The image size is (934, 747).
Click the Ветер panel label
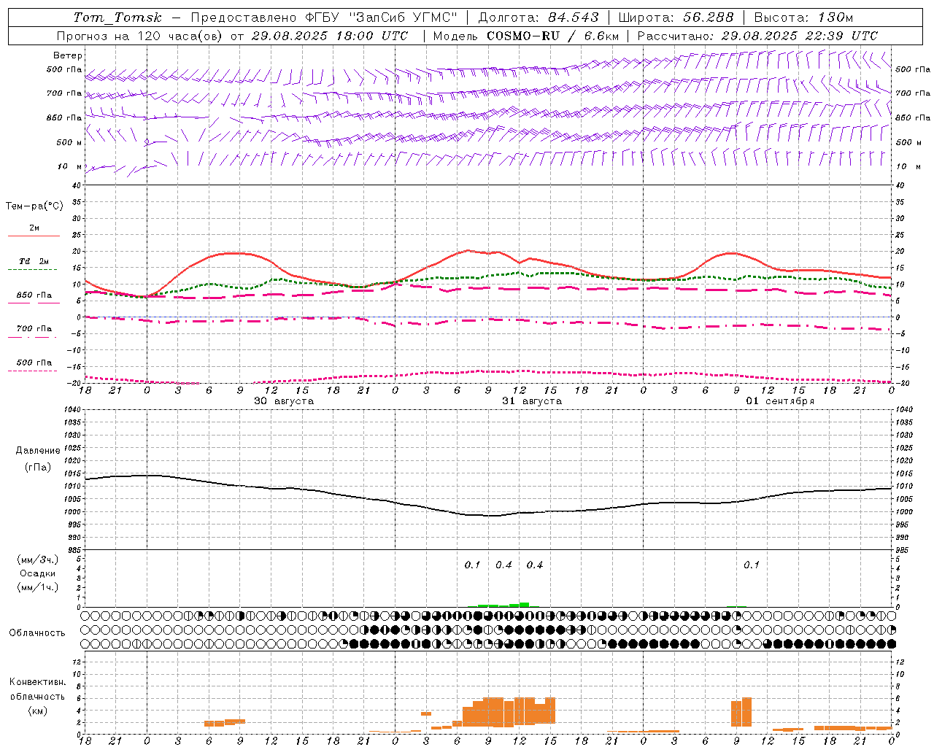pyautogui.click(x=68, y=55)
